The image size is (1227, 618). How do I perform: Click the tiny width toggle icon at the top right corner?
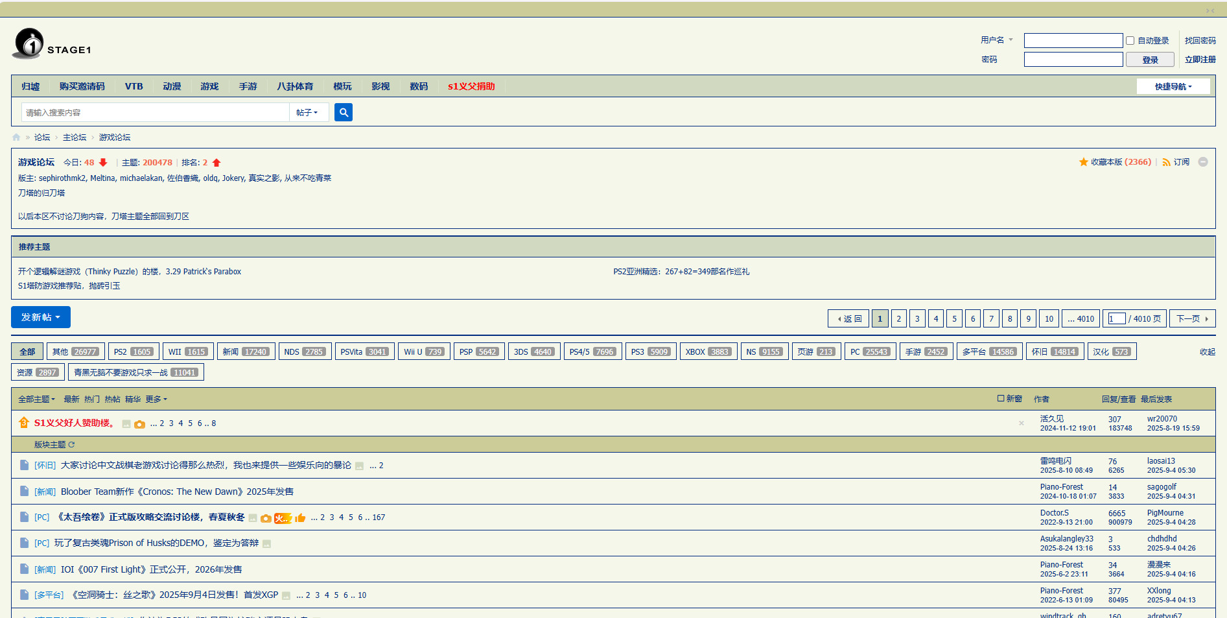coord(1210,10)
